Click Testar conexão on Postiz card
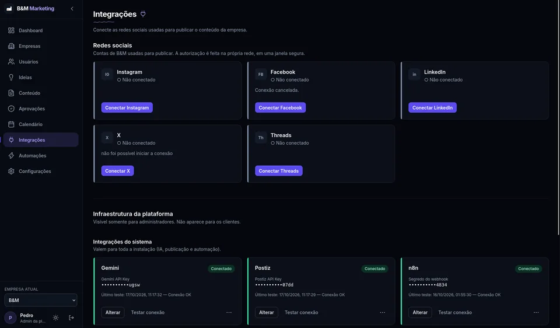 (x=302, y=312)
